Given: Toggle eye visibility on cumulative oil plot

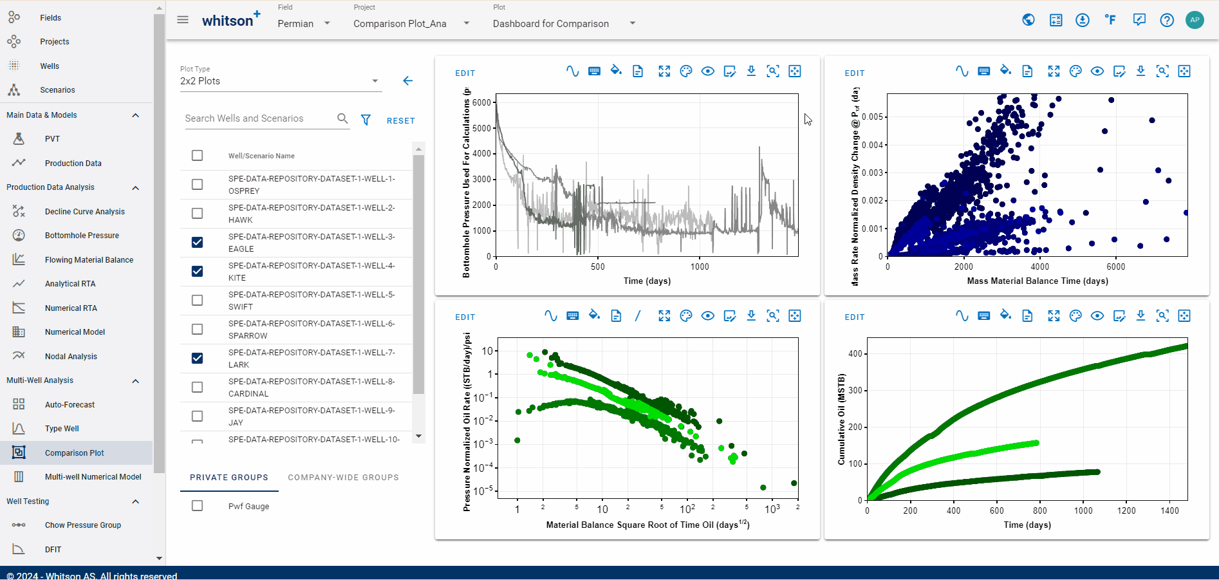Looking at the screenshot, I should pyautogui.click(x=1097, y=315).
